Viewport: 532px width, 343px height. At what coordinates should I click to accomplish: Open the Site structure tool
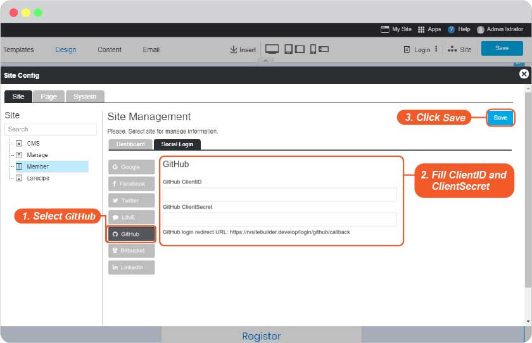pos(459,49)
